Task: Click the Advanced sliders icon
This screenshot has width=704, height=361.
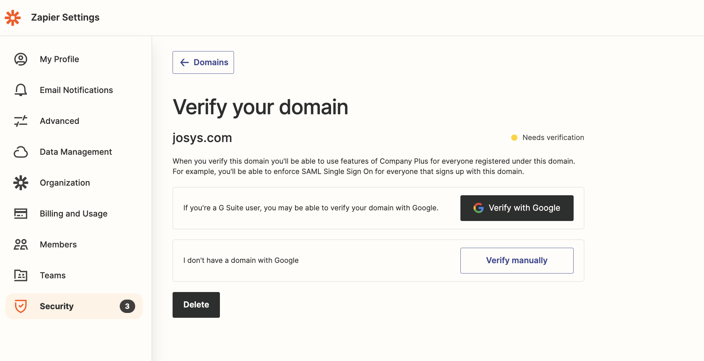Action: point(21,121)
